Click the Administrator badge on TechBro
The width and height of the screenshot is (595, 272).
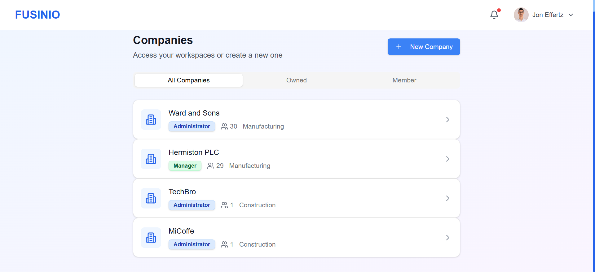192,205
